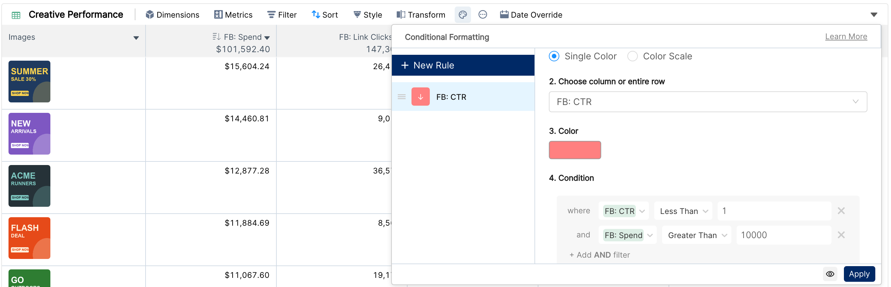Open the Transform options
Screen dimensions: 891x287
421,15
